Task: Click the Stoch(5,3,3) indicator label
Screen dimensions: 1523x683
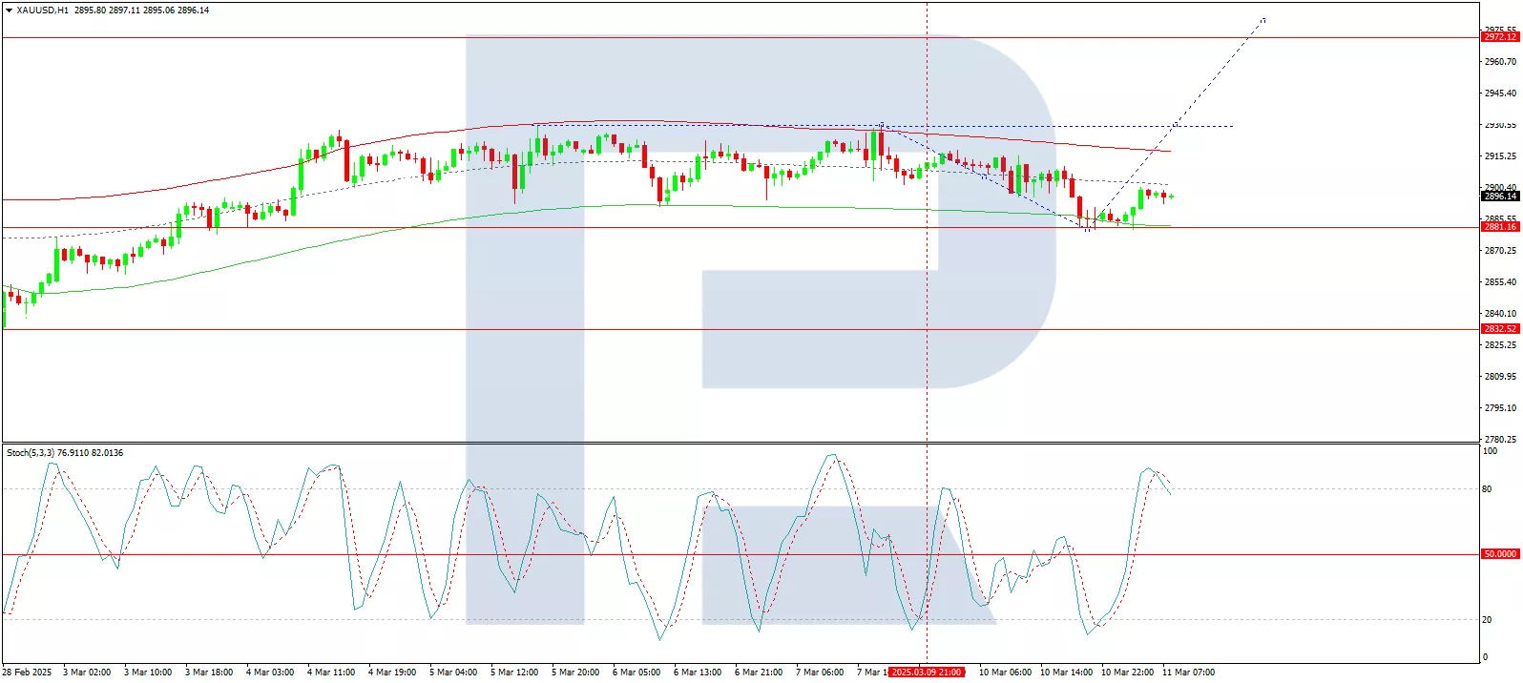Action: coord(37,453)
